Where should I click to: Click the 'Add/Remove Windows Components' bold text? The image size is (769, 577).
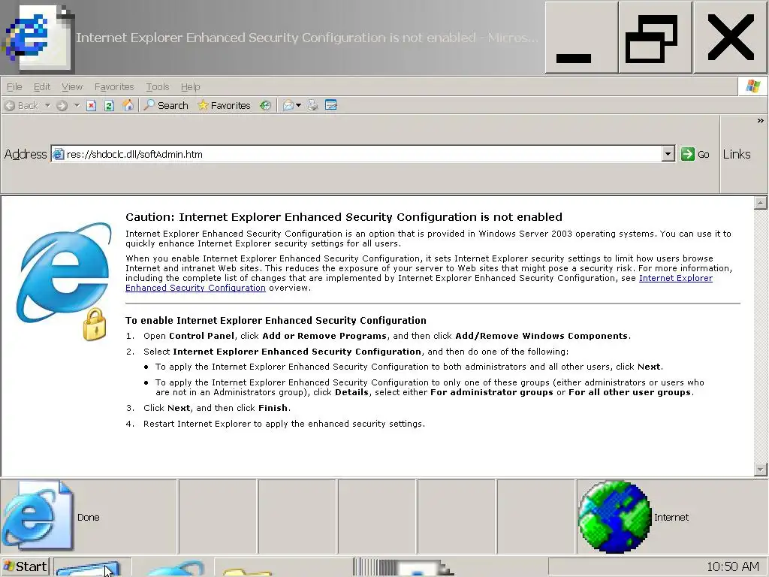click(541, 336)
